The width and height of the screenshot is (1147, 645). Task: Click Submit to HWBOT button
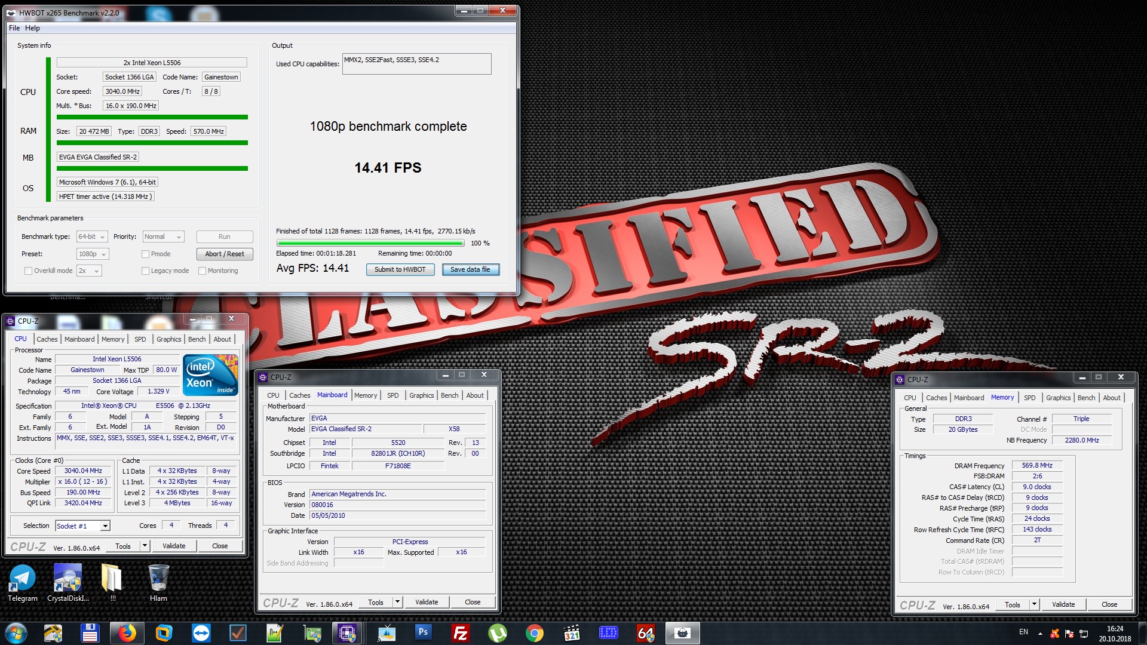click(400, 269)
